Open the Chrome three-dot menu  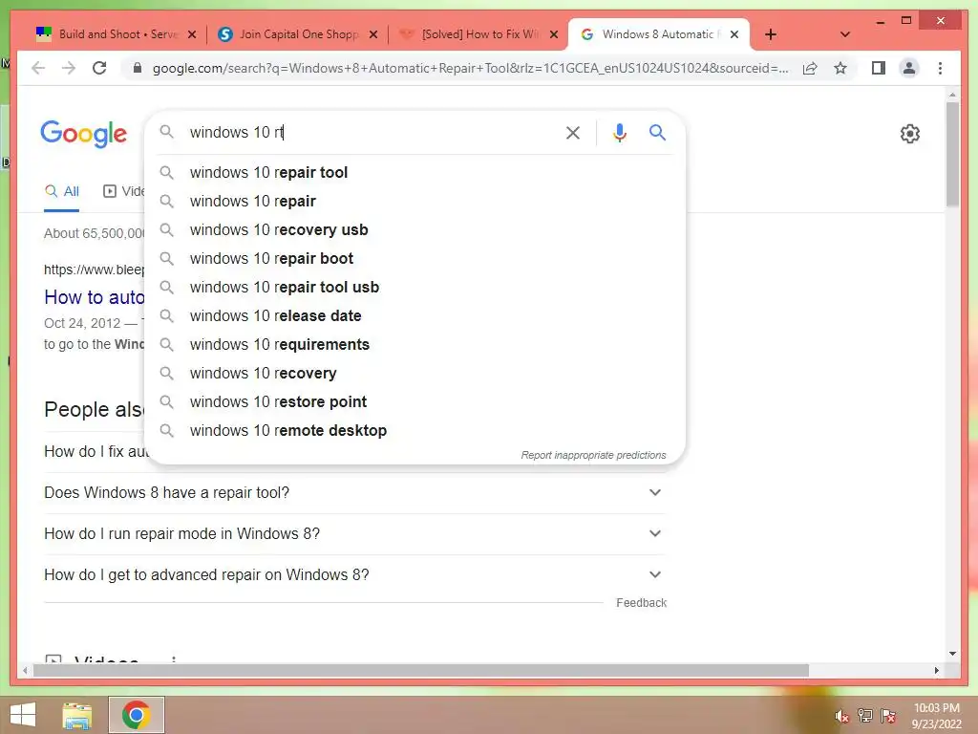(x=940, y=68)
